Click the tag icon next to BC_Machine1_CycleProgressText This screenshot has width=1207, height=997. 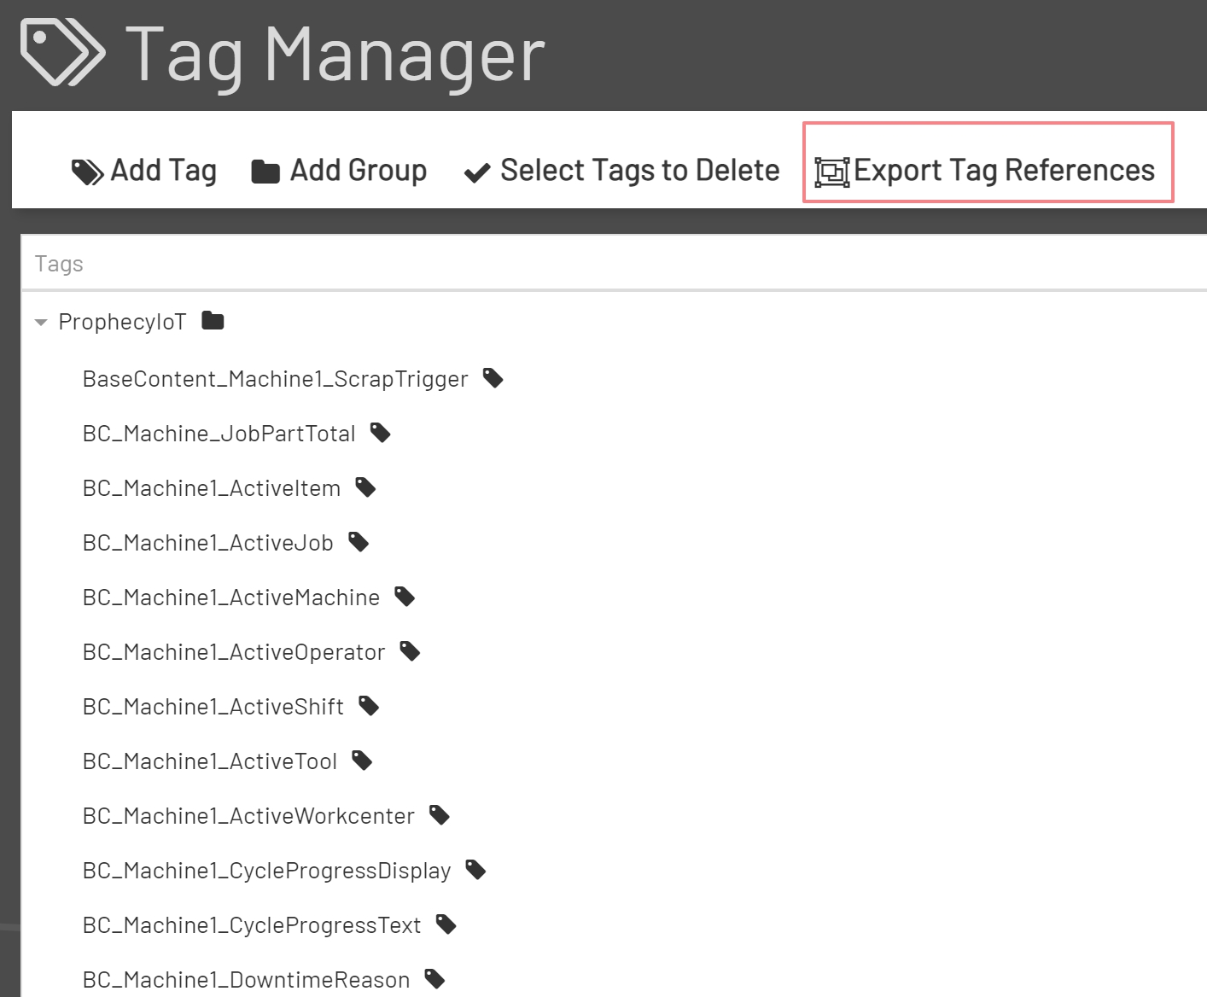point(445,924)
